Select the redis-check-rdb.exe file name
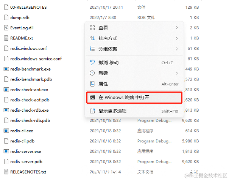The image size is (229, 180). (x=30, y=110)
